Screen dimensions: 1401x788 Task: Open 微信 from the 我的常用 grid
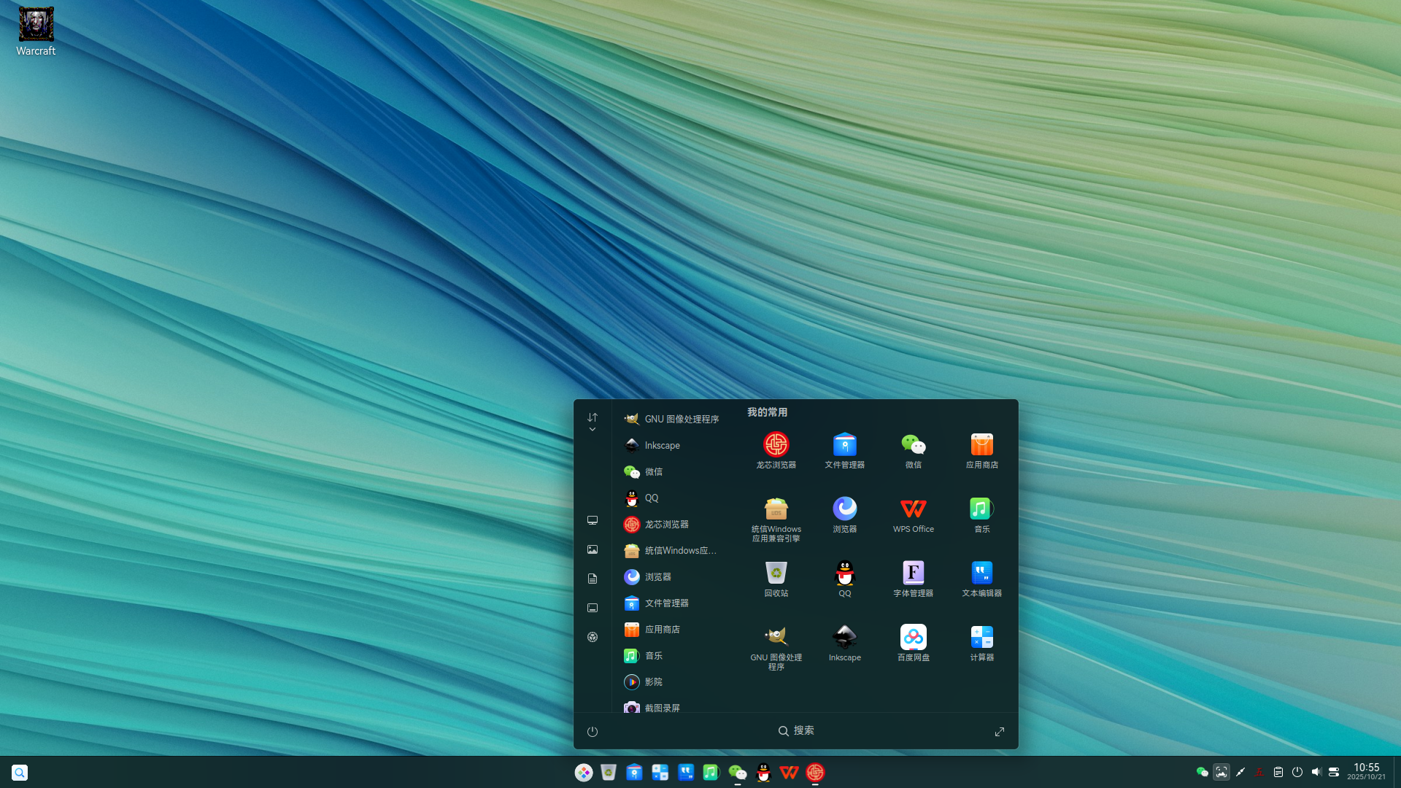(x=913, y=450)
